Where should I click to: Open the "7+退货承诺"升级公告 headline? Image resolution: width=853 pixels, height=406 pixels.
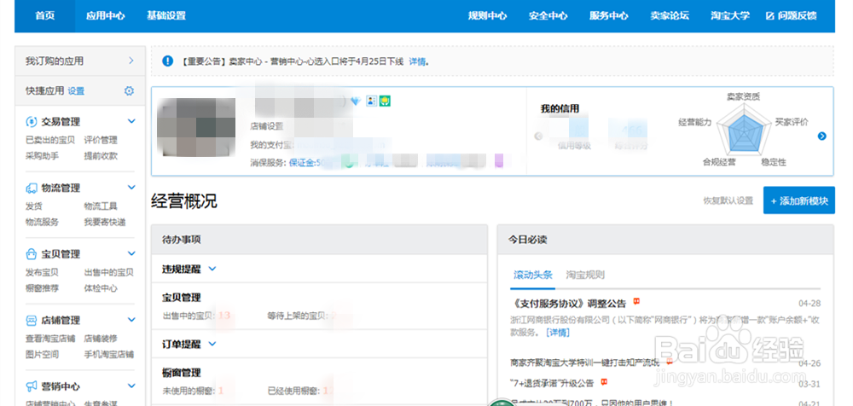pyautogui.click(x=552, y=383)
